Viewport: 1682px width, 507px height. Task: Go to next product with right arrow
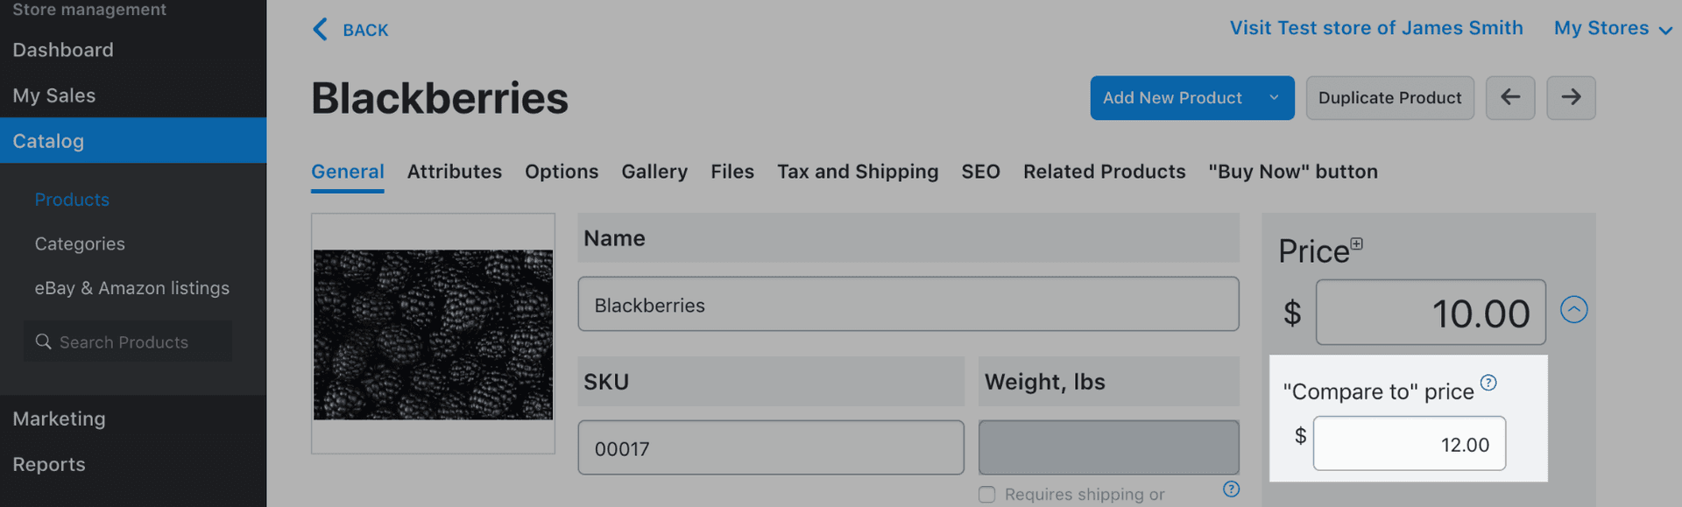1571,97
